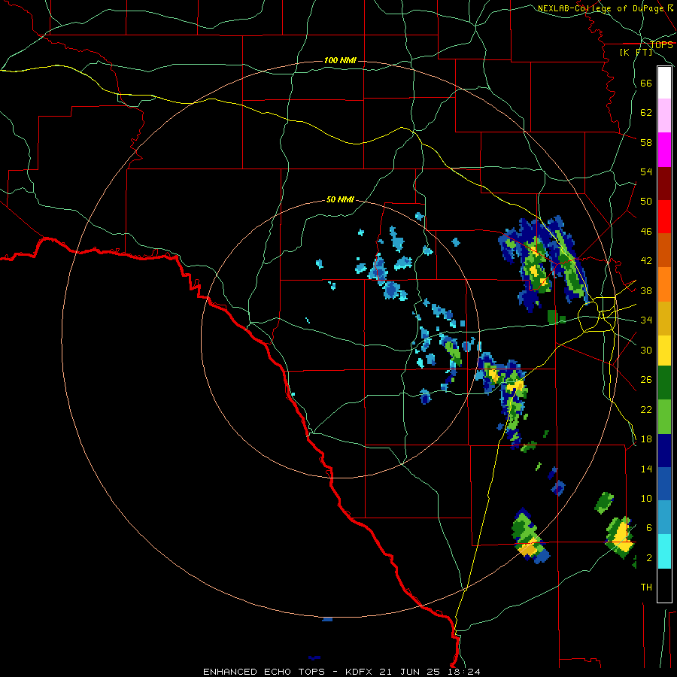Click the 34 value in the legend
This screenshot has height=677, width=677.
[x=646, y=320]
